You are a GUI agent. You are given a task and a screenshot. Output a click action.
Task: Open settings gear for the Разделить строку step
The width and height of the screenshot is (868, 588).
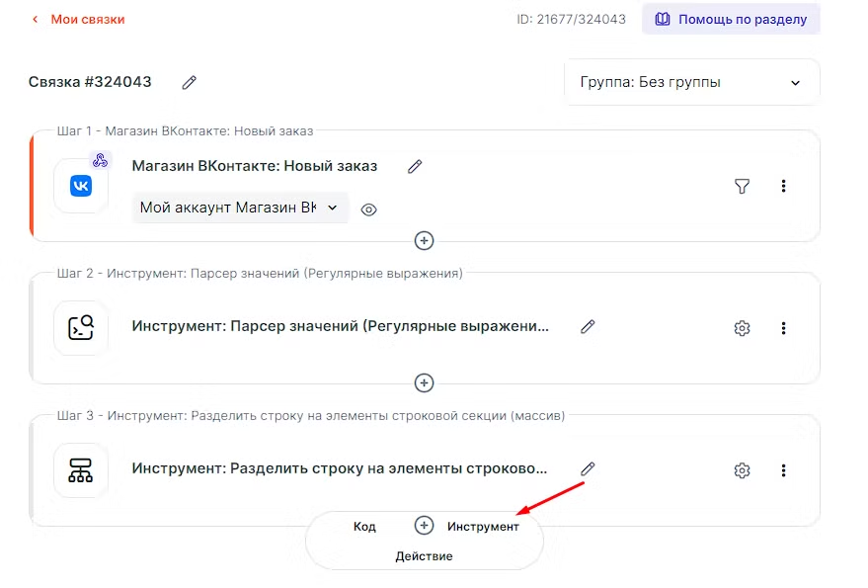pyautogui.click(x=743, y=470)
